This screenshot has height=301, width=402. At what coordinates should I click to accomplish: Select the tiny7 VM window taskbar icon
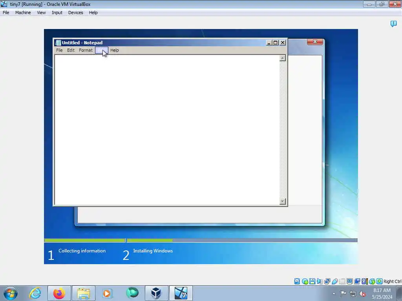(x=181, y=293)
